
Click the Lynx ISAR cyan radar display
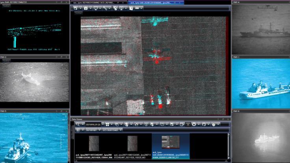point(35,29)
